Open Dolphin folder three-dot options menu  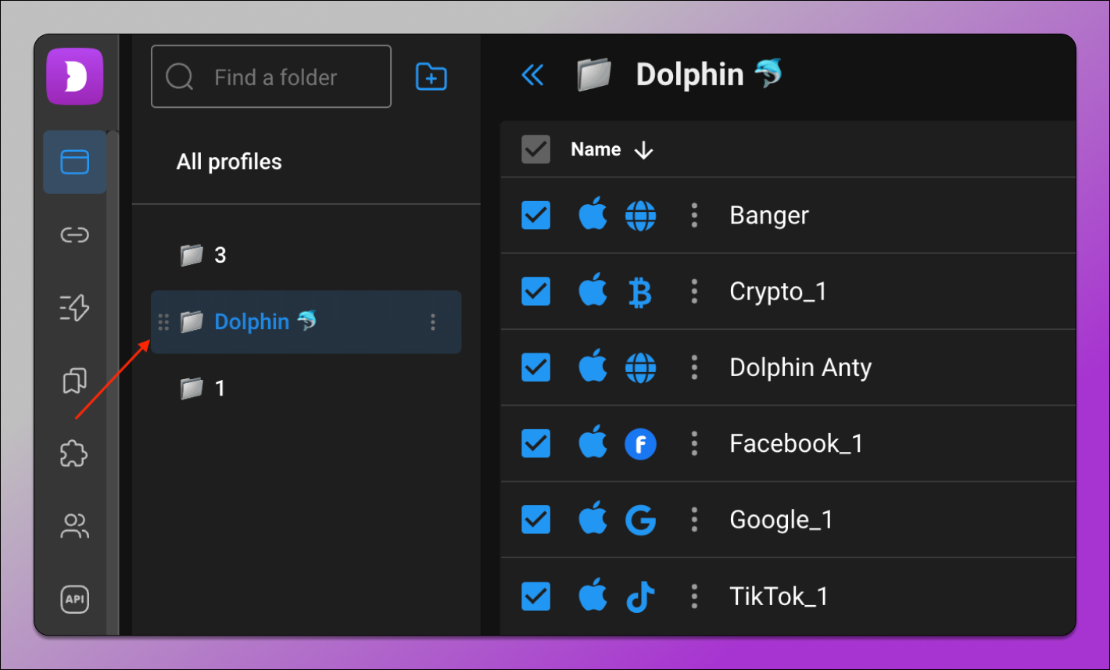point(433,322)
